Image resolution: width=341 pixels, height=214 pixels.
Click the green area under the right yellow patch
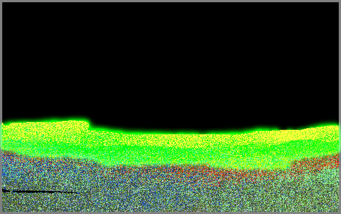point(304,146)
